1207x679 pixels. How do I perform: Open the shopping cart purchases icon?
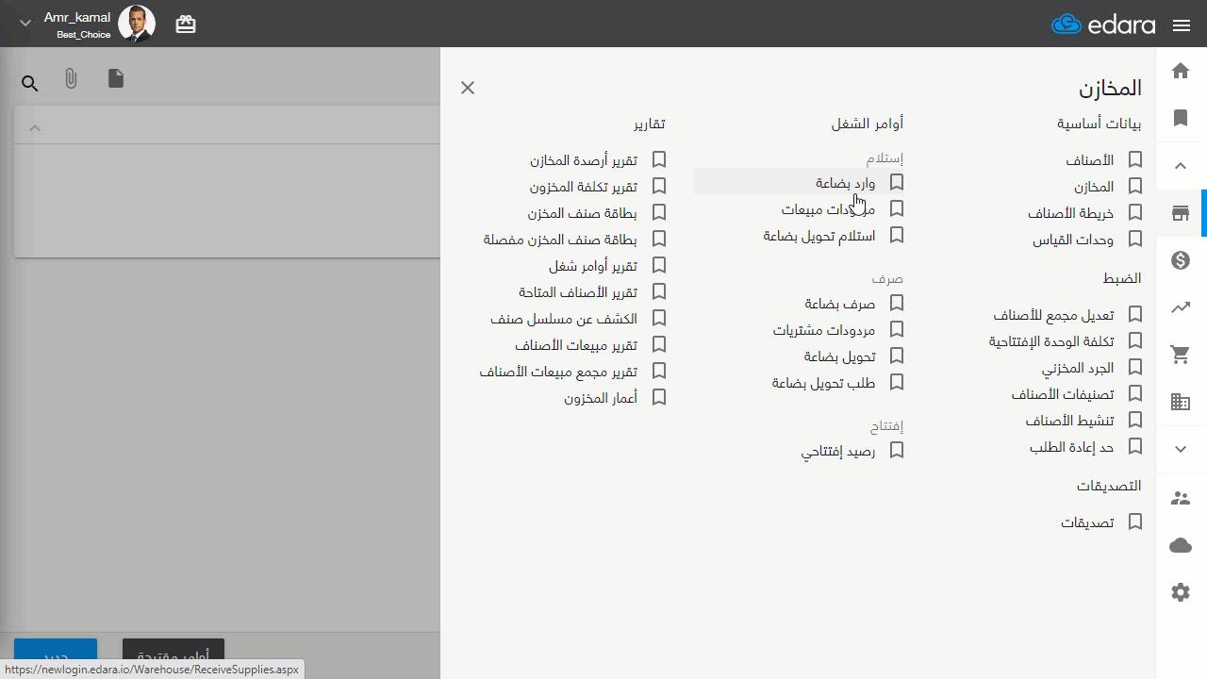pos(1181,355)
